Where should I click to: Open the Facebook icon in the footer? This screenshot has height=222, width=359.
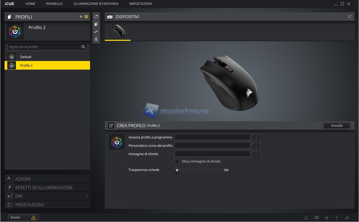click(337, 218)
